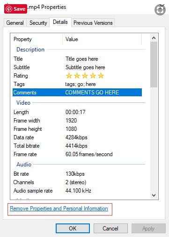Select the highlighted Comments row
The image size is (169, 237).
pos(77,93)
